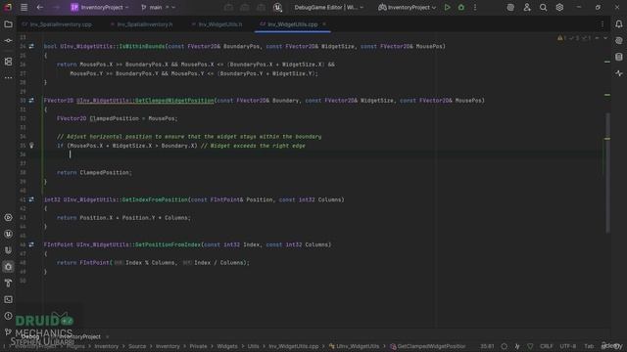This screenshot has width=627, height=352.
Task: Click the UInv_WidgetUtils class breadcrumb
Action: (355, 346)
